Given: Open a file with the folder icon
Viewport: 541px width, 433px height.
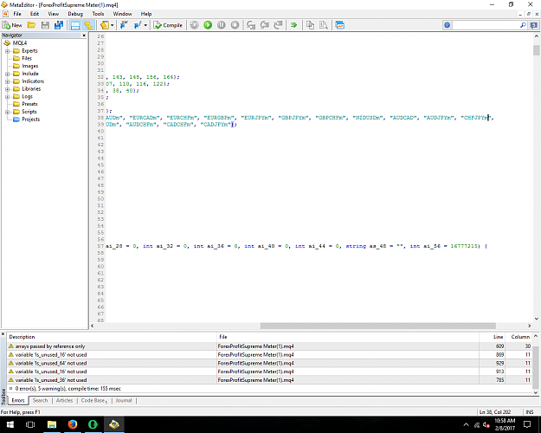Looking at the screenshot, I should 31,25.
